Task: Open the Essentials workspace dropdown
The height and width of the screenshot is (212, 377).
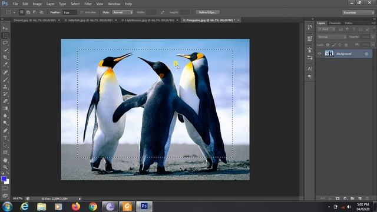Action: pyautogui.click(x=358, y=12)
